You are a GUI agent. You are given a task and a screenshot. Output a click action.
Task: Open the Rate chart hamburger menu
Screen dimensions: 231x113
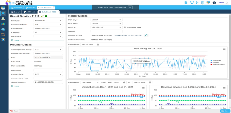224,49
